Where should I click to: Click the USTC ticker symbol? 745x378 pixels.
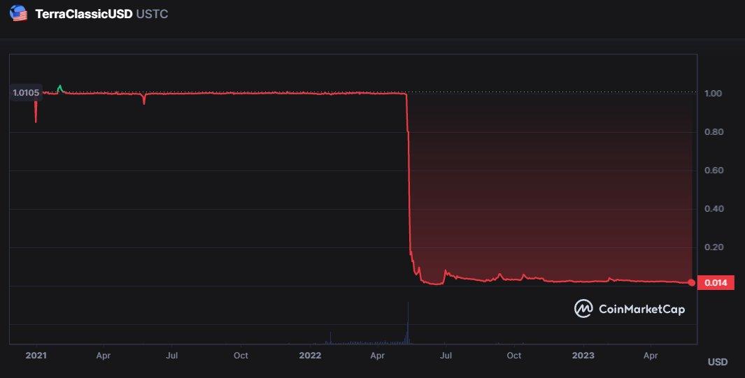point(152,14)
